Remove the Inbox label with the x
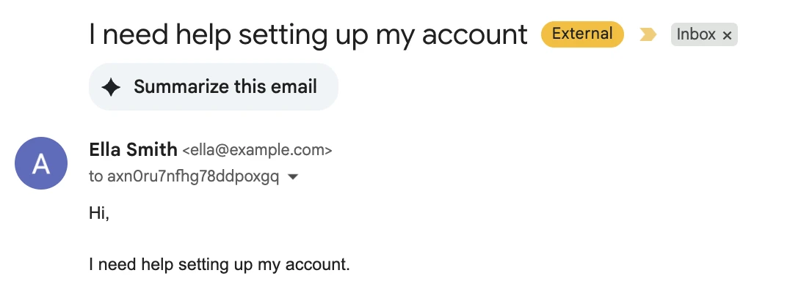Screen dimensions: 790x303 coord(727,35)
